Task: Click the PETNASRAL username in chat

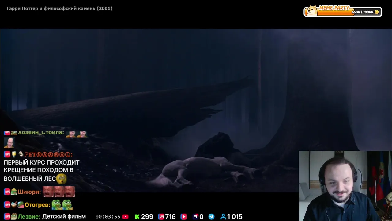Action: click(48, 154)
